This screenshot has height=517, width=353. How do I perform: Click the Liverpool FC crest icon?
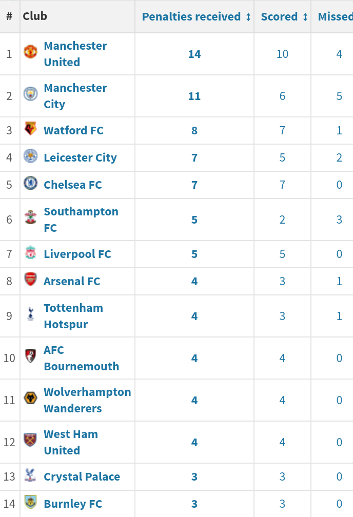tap(31, 252)
